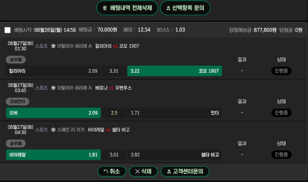Click the 승무패 tag on the 칼리아리 match
Viewport: 308px width, 182px height.
point(16,60)
